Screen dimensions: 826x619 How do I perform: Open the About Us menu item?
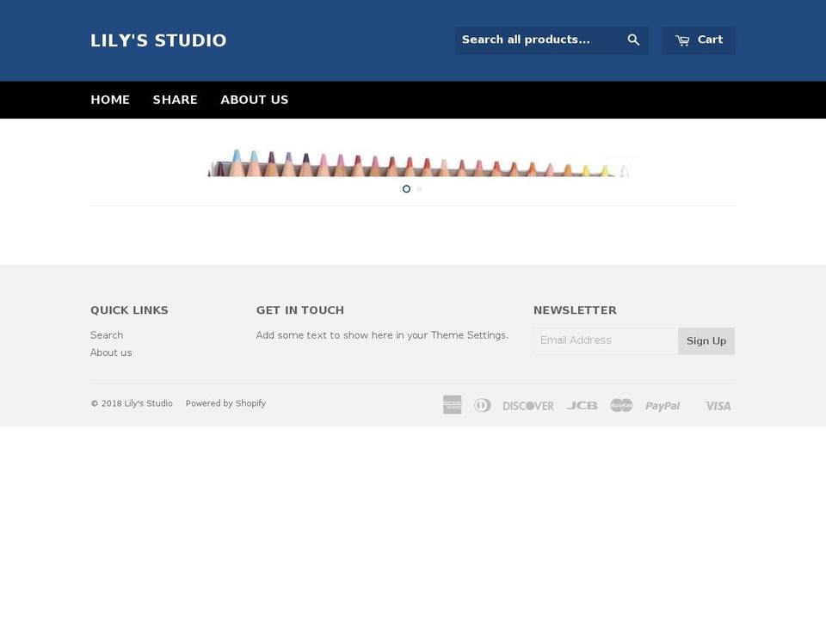pos(255,100)
